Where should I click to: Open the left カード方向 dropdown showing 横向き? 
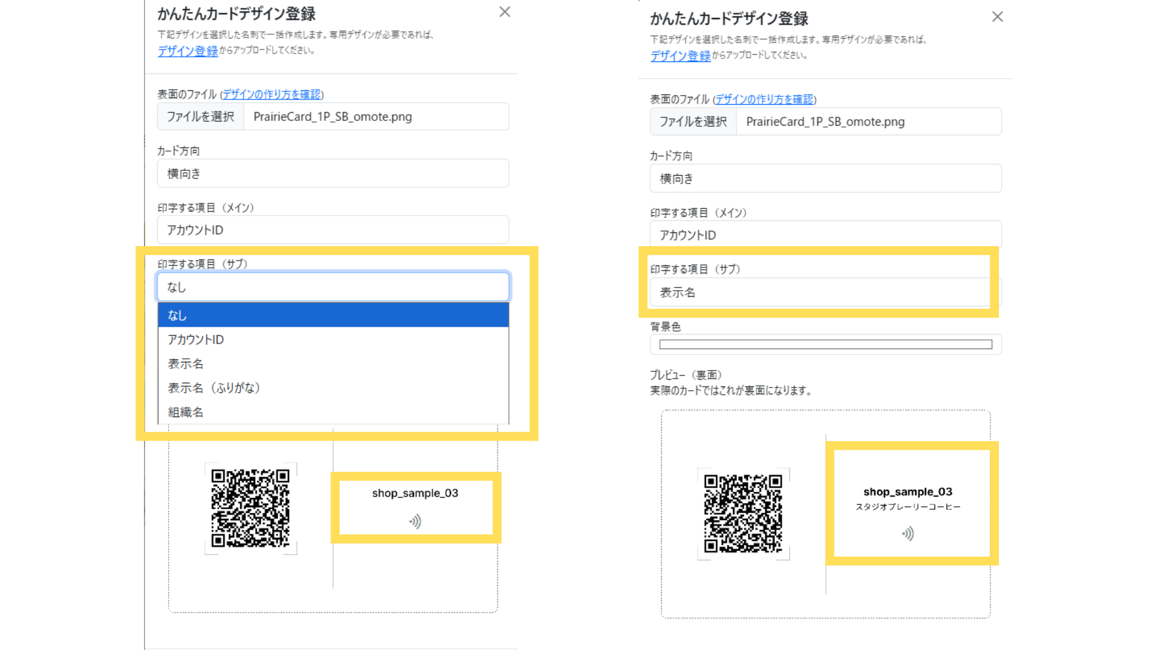pyautogui.click(x=333, y=173)
